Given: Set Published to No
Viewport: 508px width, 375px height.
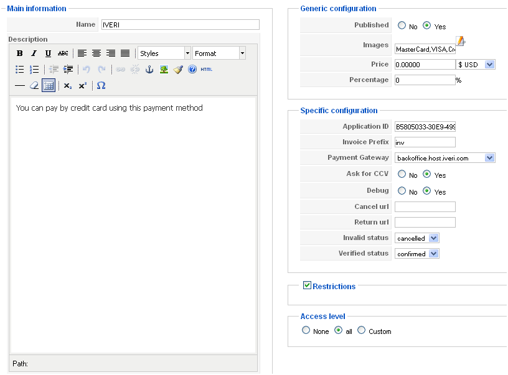Looking at the screenshot, I should [402, 26].
